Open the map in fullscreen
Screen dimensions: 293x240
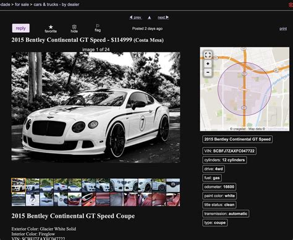click(208, 55)
